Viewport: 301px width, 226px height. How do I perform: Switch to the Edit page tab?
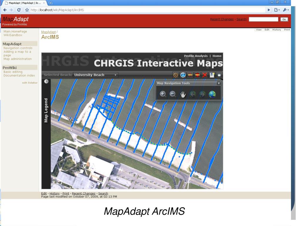(267, 30)
